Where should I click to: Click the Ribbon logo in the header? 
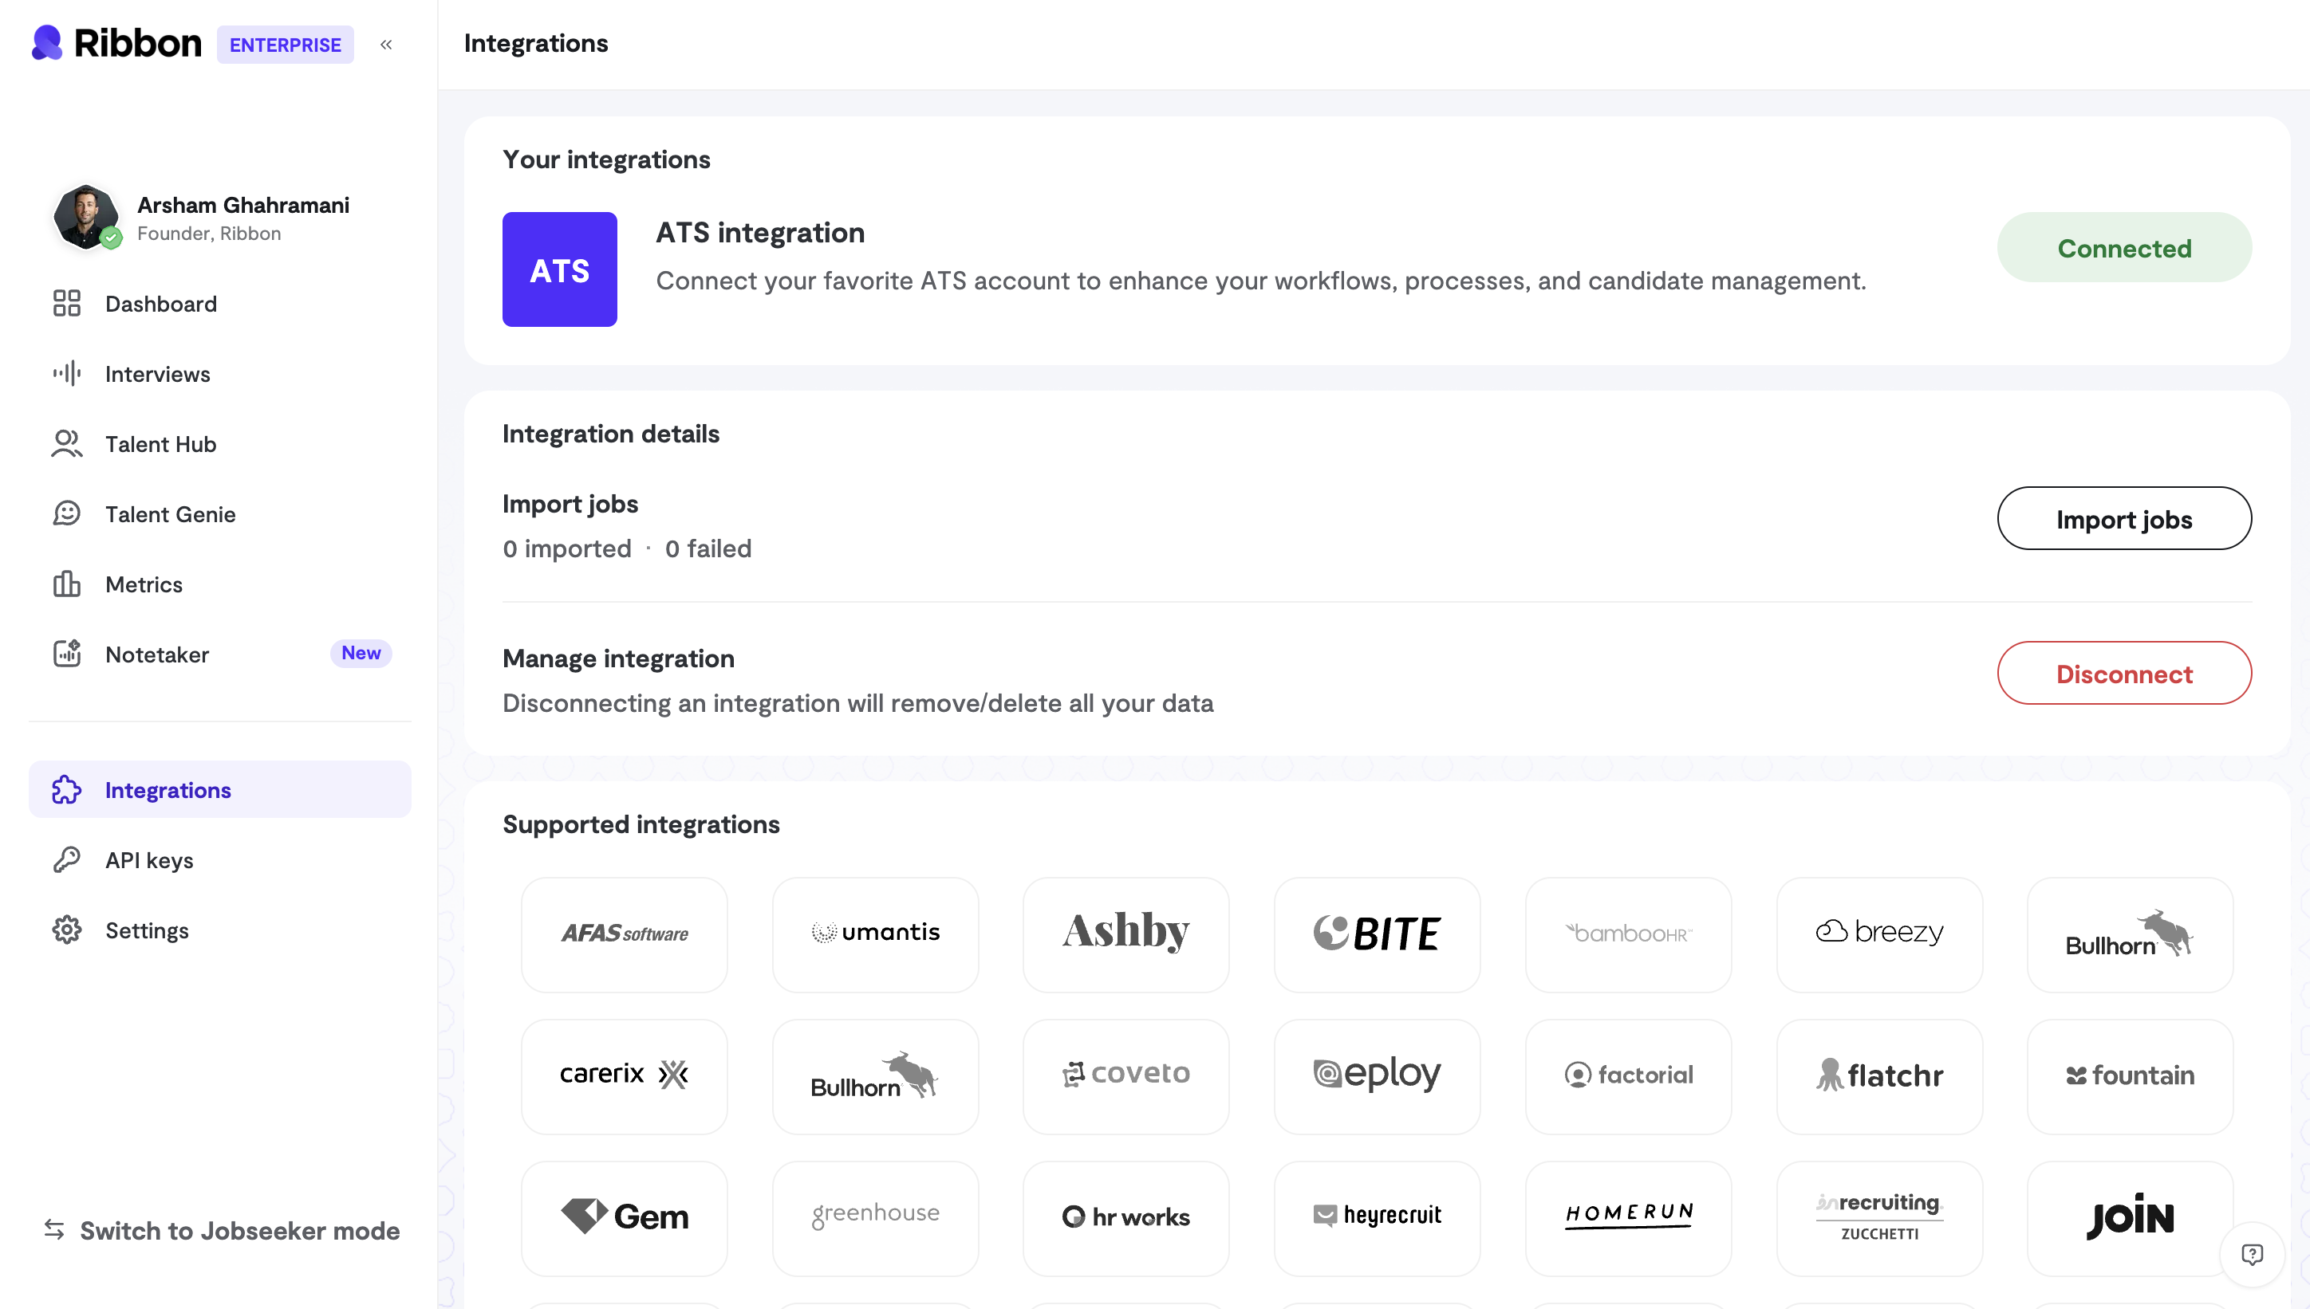pos(117,43)
